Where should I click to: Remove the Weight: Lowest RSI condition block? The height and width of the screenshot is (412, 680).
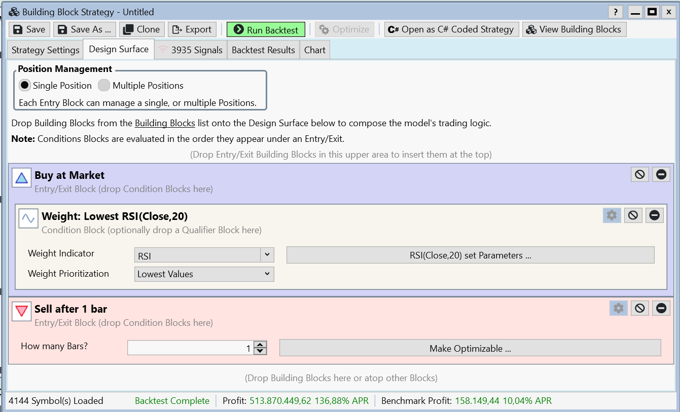(x=654, y=215)
